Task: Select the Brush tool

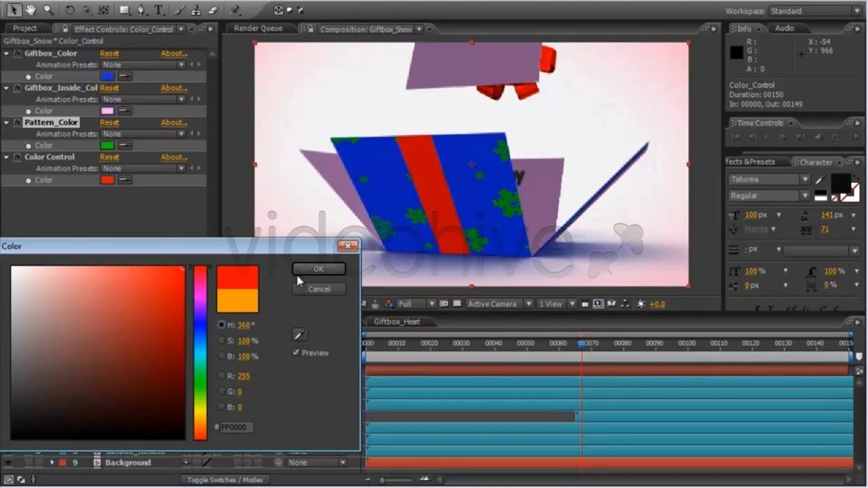Action: pos(180,9)
